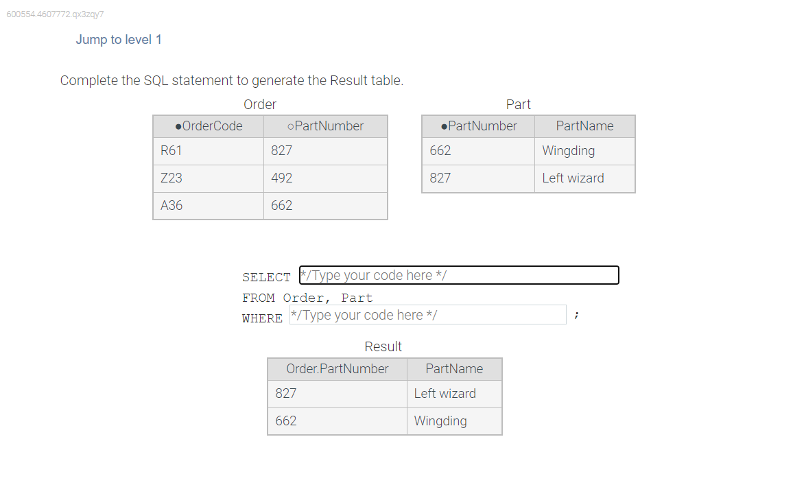Click the 827 cell in the Result table
The height and width of the screenshot is (485, 793).
tap(285, 393)
